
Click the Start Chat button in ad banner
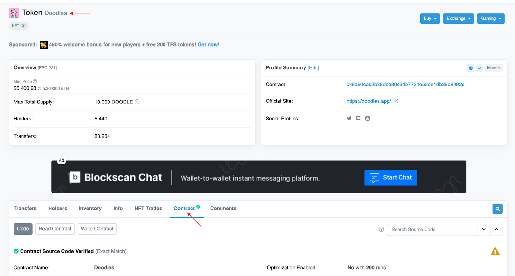[x=391, y=178]
